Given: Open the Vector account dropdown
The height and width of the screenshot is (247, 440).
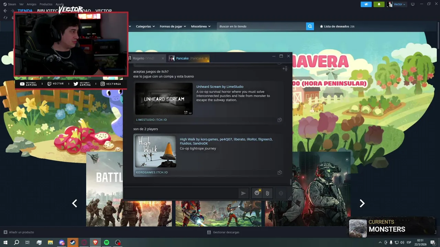Looking at the screenshot, I should tap(399, 4).
